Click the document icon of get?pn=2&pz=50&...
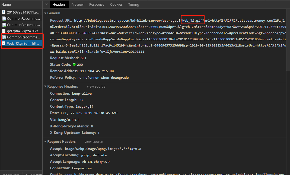Viewport: 290px width, 175px height. [4, 31]
